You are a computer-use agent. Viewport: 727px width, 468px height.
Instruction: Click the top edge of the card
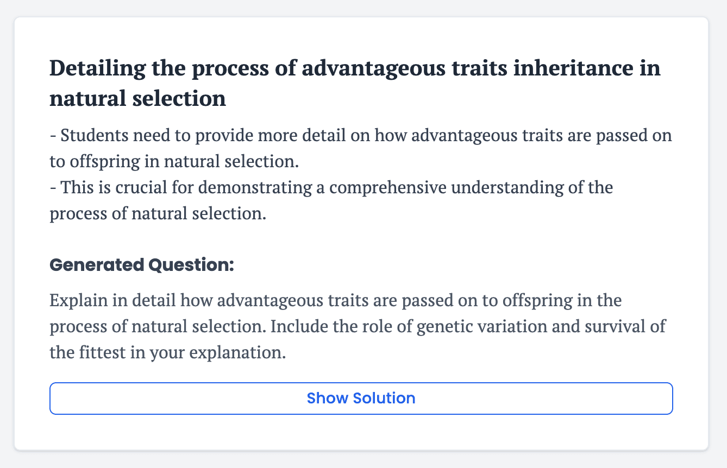click(x=361, y=18)
